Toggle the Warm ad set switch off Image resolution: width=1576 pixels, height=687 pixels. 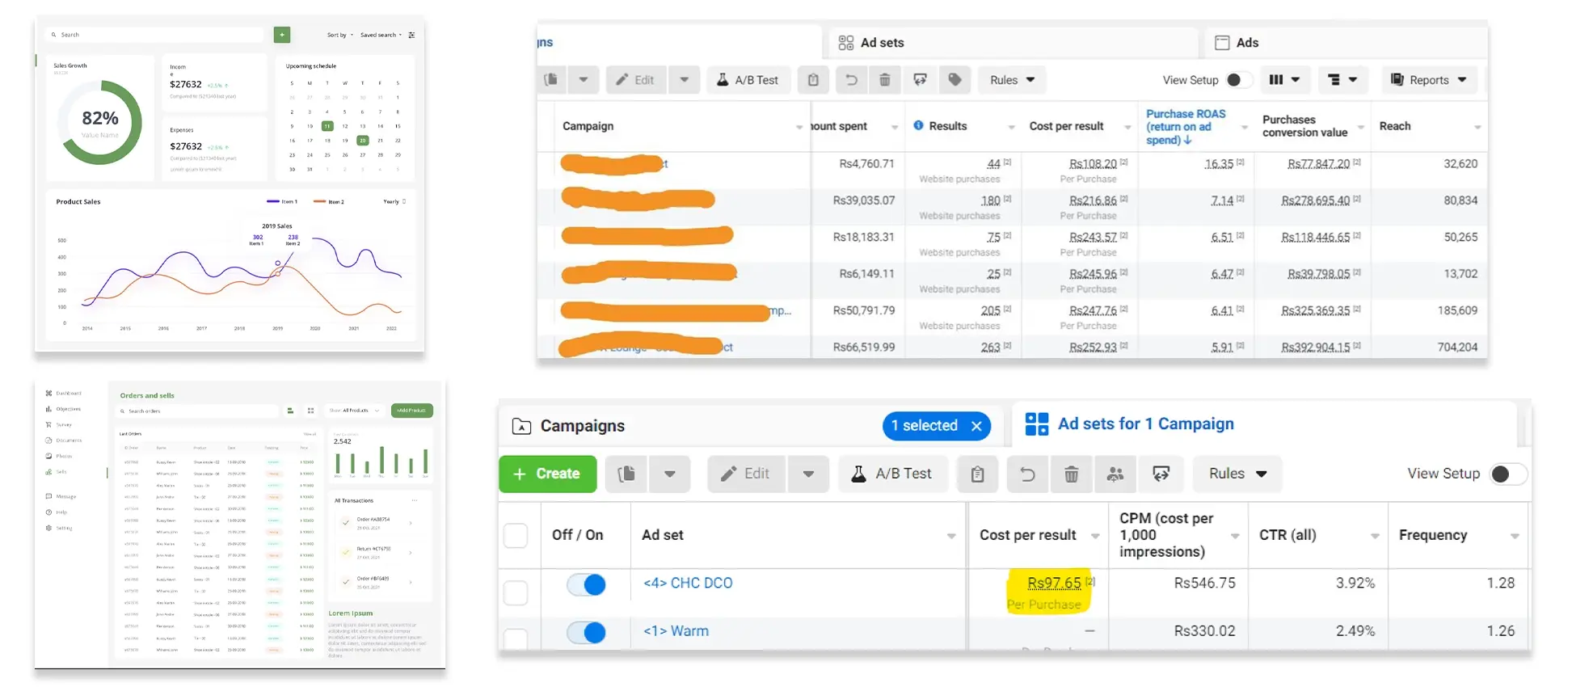point(586,632)
